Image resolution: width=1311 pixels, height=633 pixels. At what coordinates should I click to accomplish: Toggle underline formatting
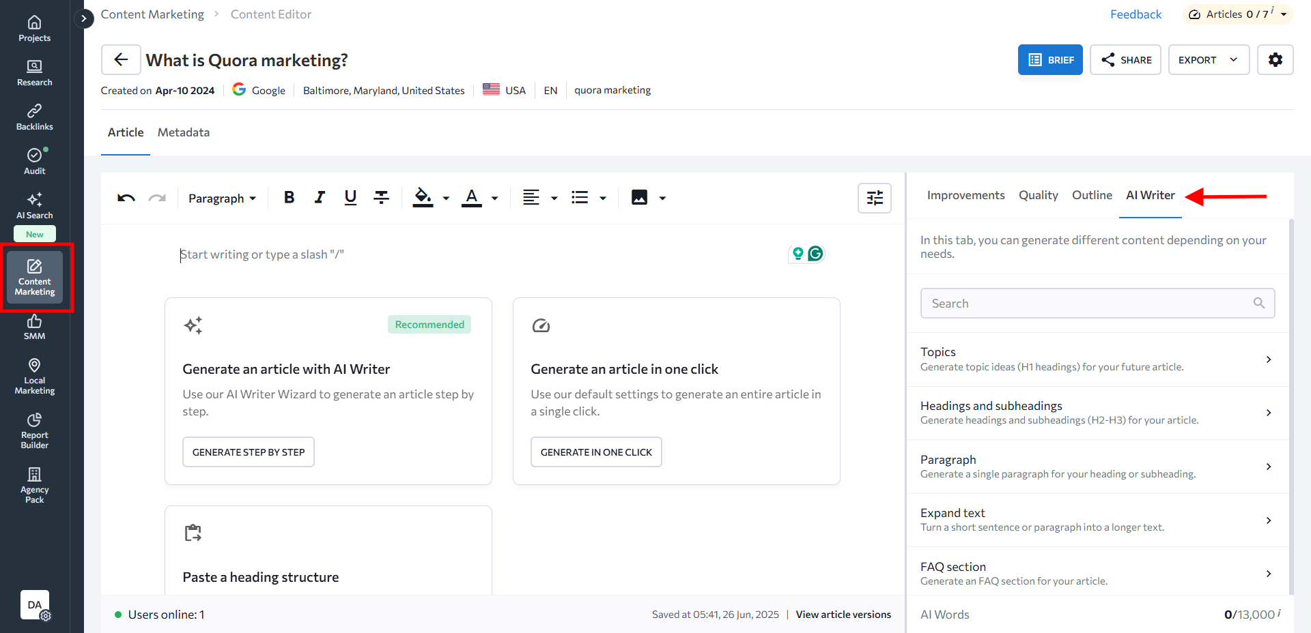point(350,198)
